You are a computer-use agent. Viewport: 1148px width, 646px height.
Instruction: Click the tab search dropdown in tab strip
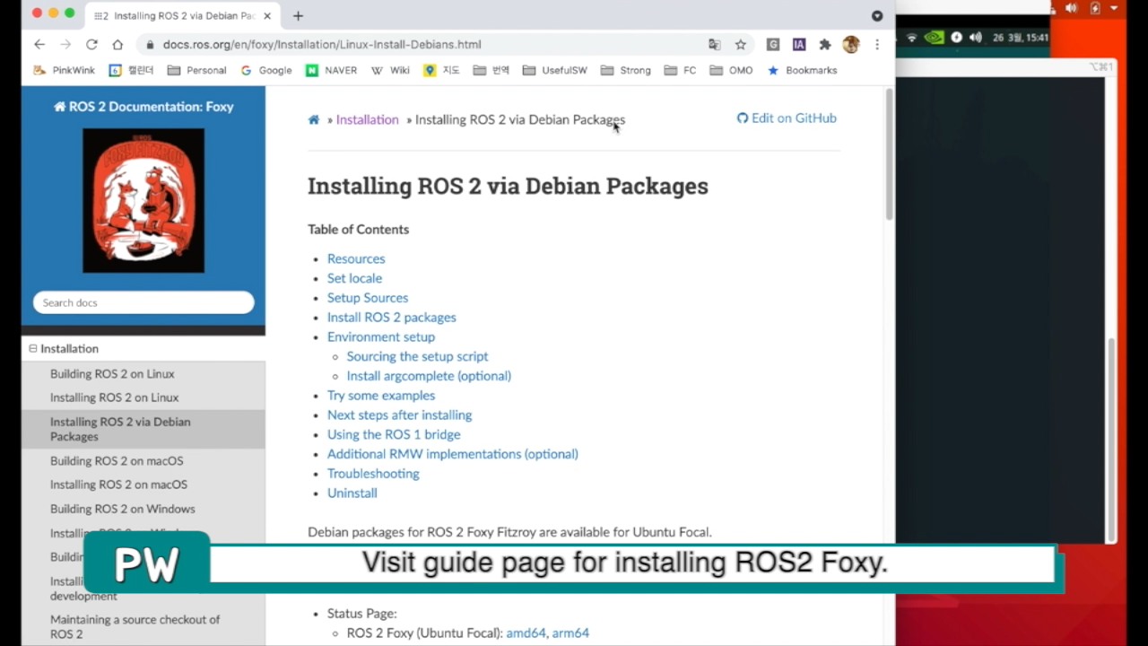877,15
